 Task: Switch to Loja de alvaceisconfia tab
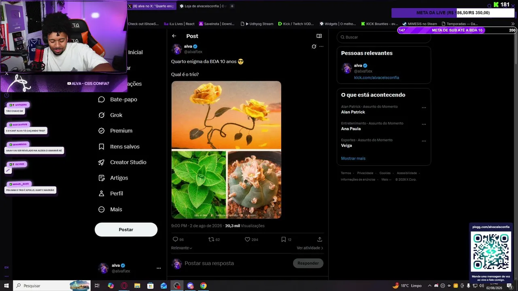[x=202, y=6]
